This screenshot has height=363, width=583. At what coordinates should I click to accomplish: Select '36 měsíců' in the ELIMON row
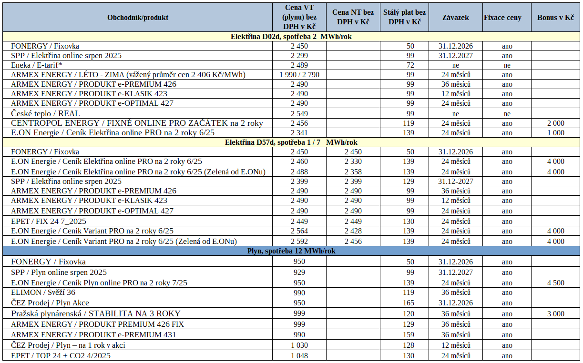tap(456, 292)
